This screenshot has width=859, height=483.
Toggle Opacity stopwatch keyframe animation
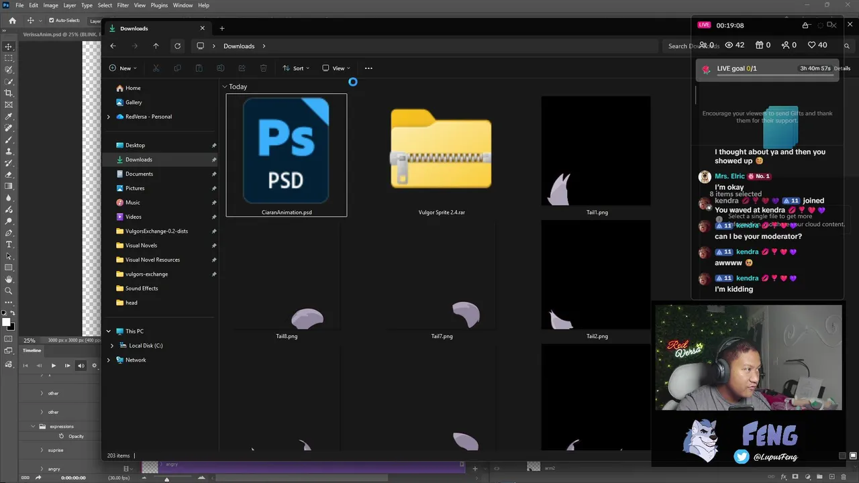[x=62, y=436]
